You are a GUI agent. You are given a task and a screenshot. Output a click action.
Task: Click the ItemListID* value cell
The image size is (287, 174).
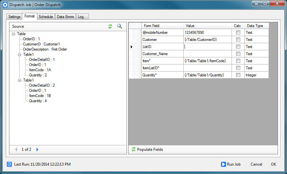click(207, 68)
